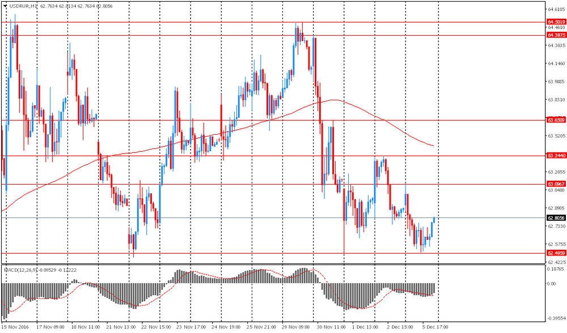
Task: Click the 21 Nov 13:00 time label
Action: coord(120,327)
